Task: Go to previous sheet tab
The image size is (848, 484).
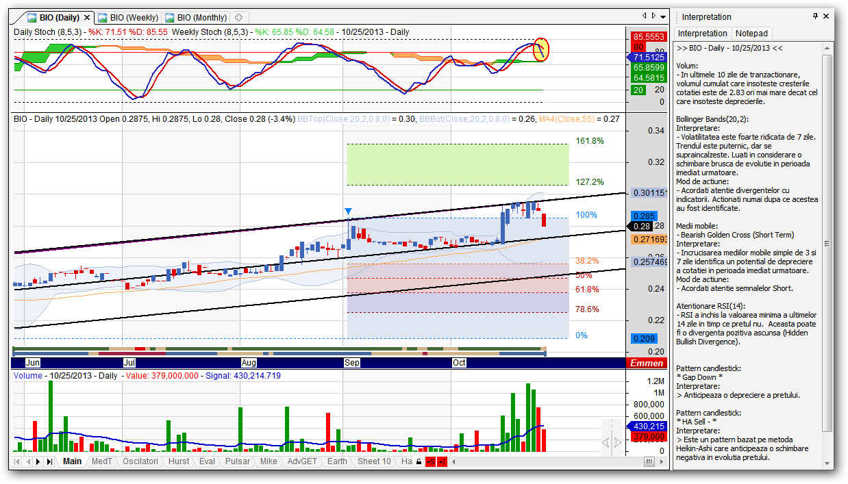Action: click(27, 461)
